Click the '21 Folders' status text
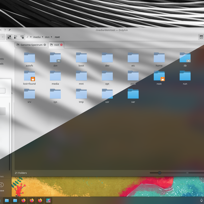 click(21, 173)
